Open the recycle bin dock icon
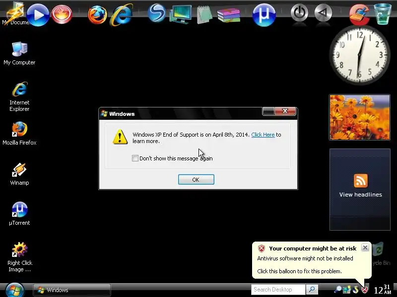This screenshot has height=297, width=397. pyautogui.click(x=383, y=14)
